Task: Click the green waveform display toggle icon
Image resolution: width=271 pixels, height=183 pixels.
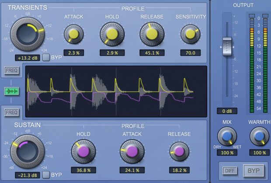Action: click(11, 91)
